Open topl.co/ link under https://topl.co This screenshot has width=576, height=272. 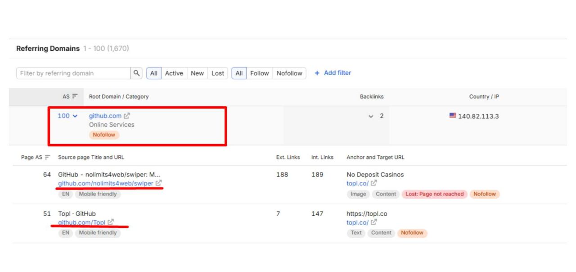(x=357, y=222)
